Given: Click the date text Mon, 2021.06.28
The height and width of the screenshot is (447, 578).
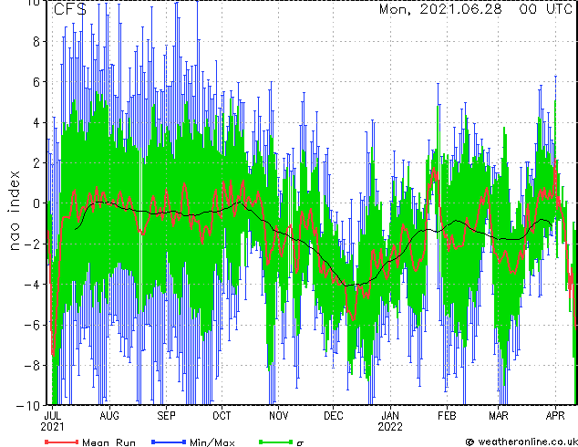Looking at the screenshot, I should (440, 10).
